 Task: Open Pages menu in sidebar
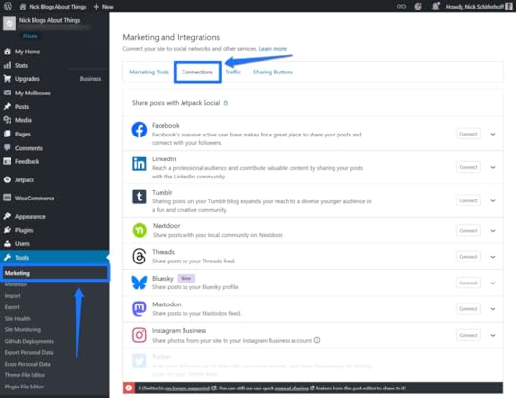[x=54, y=134]
